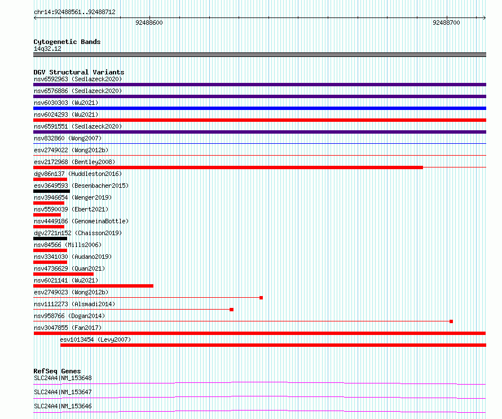Click the purple bar for nsv6591551
The height and width of the screenshot is (419, 502).
[259, 132]
